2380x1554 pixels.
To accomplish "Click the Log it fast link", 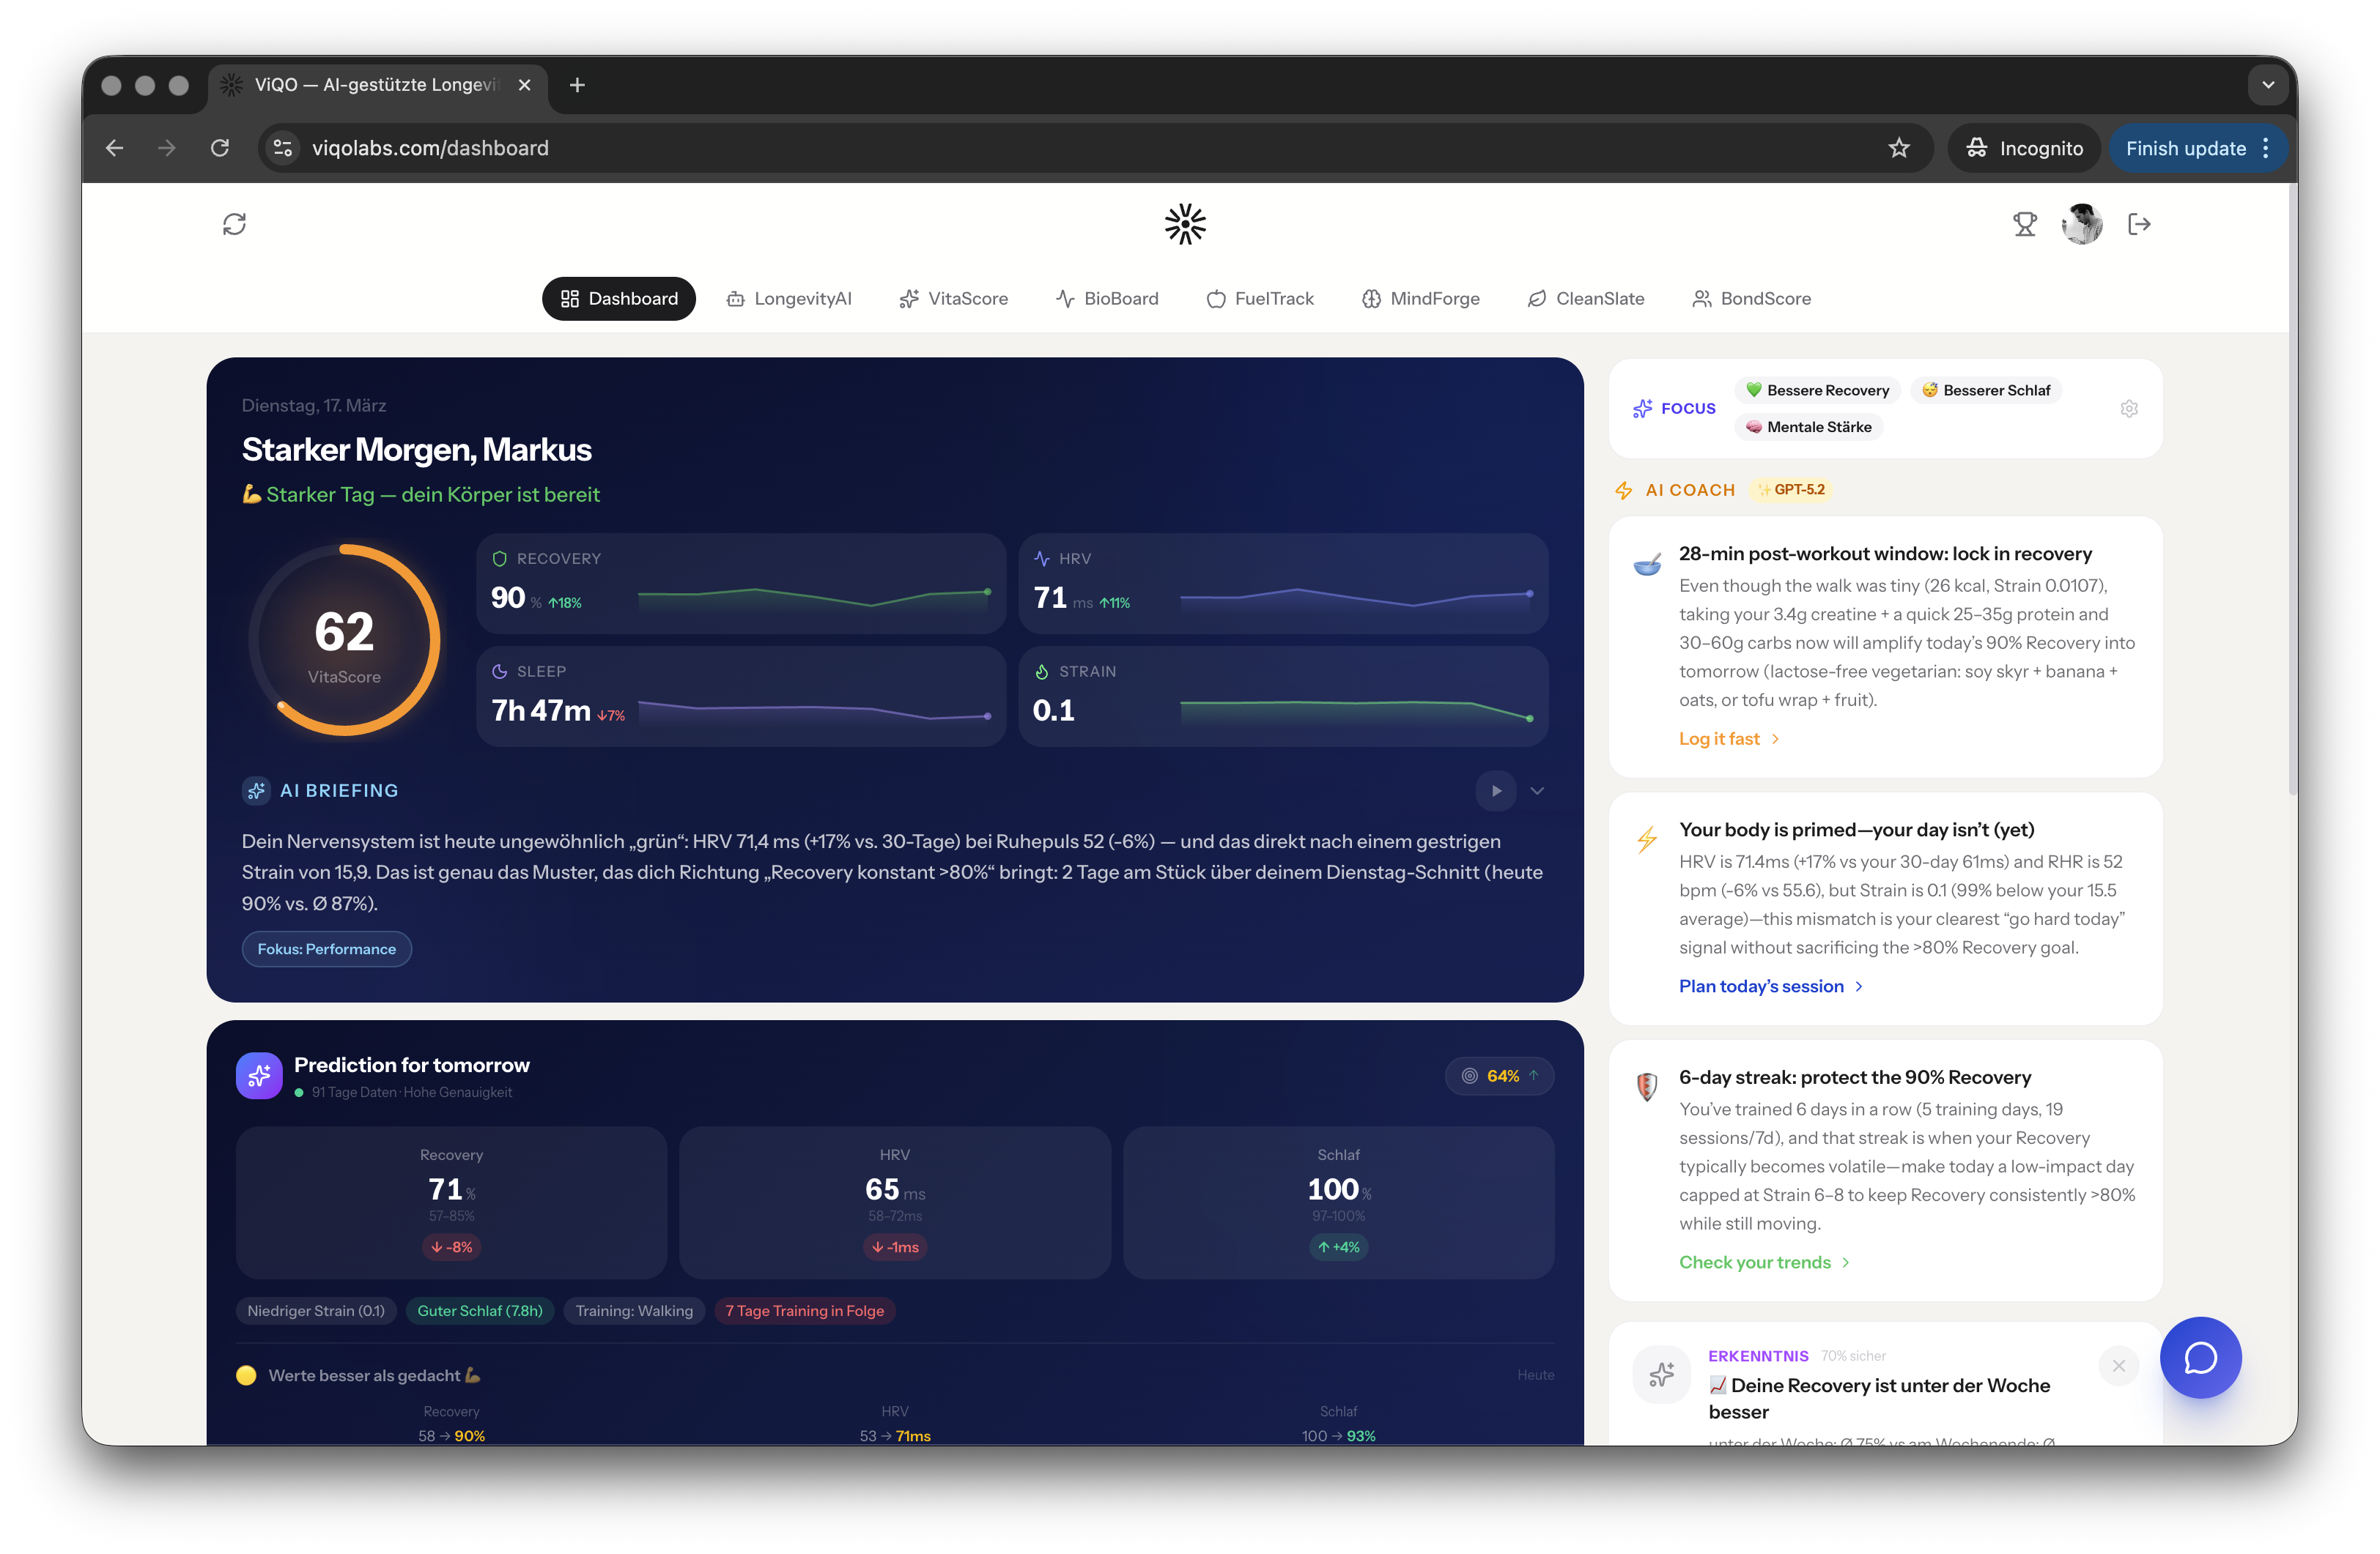I will coord(1720,737).
